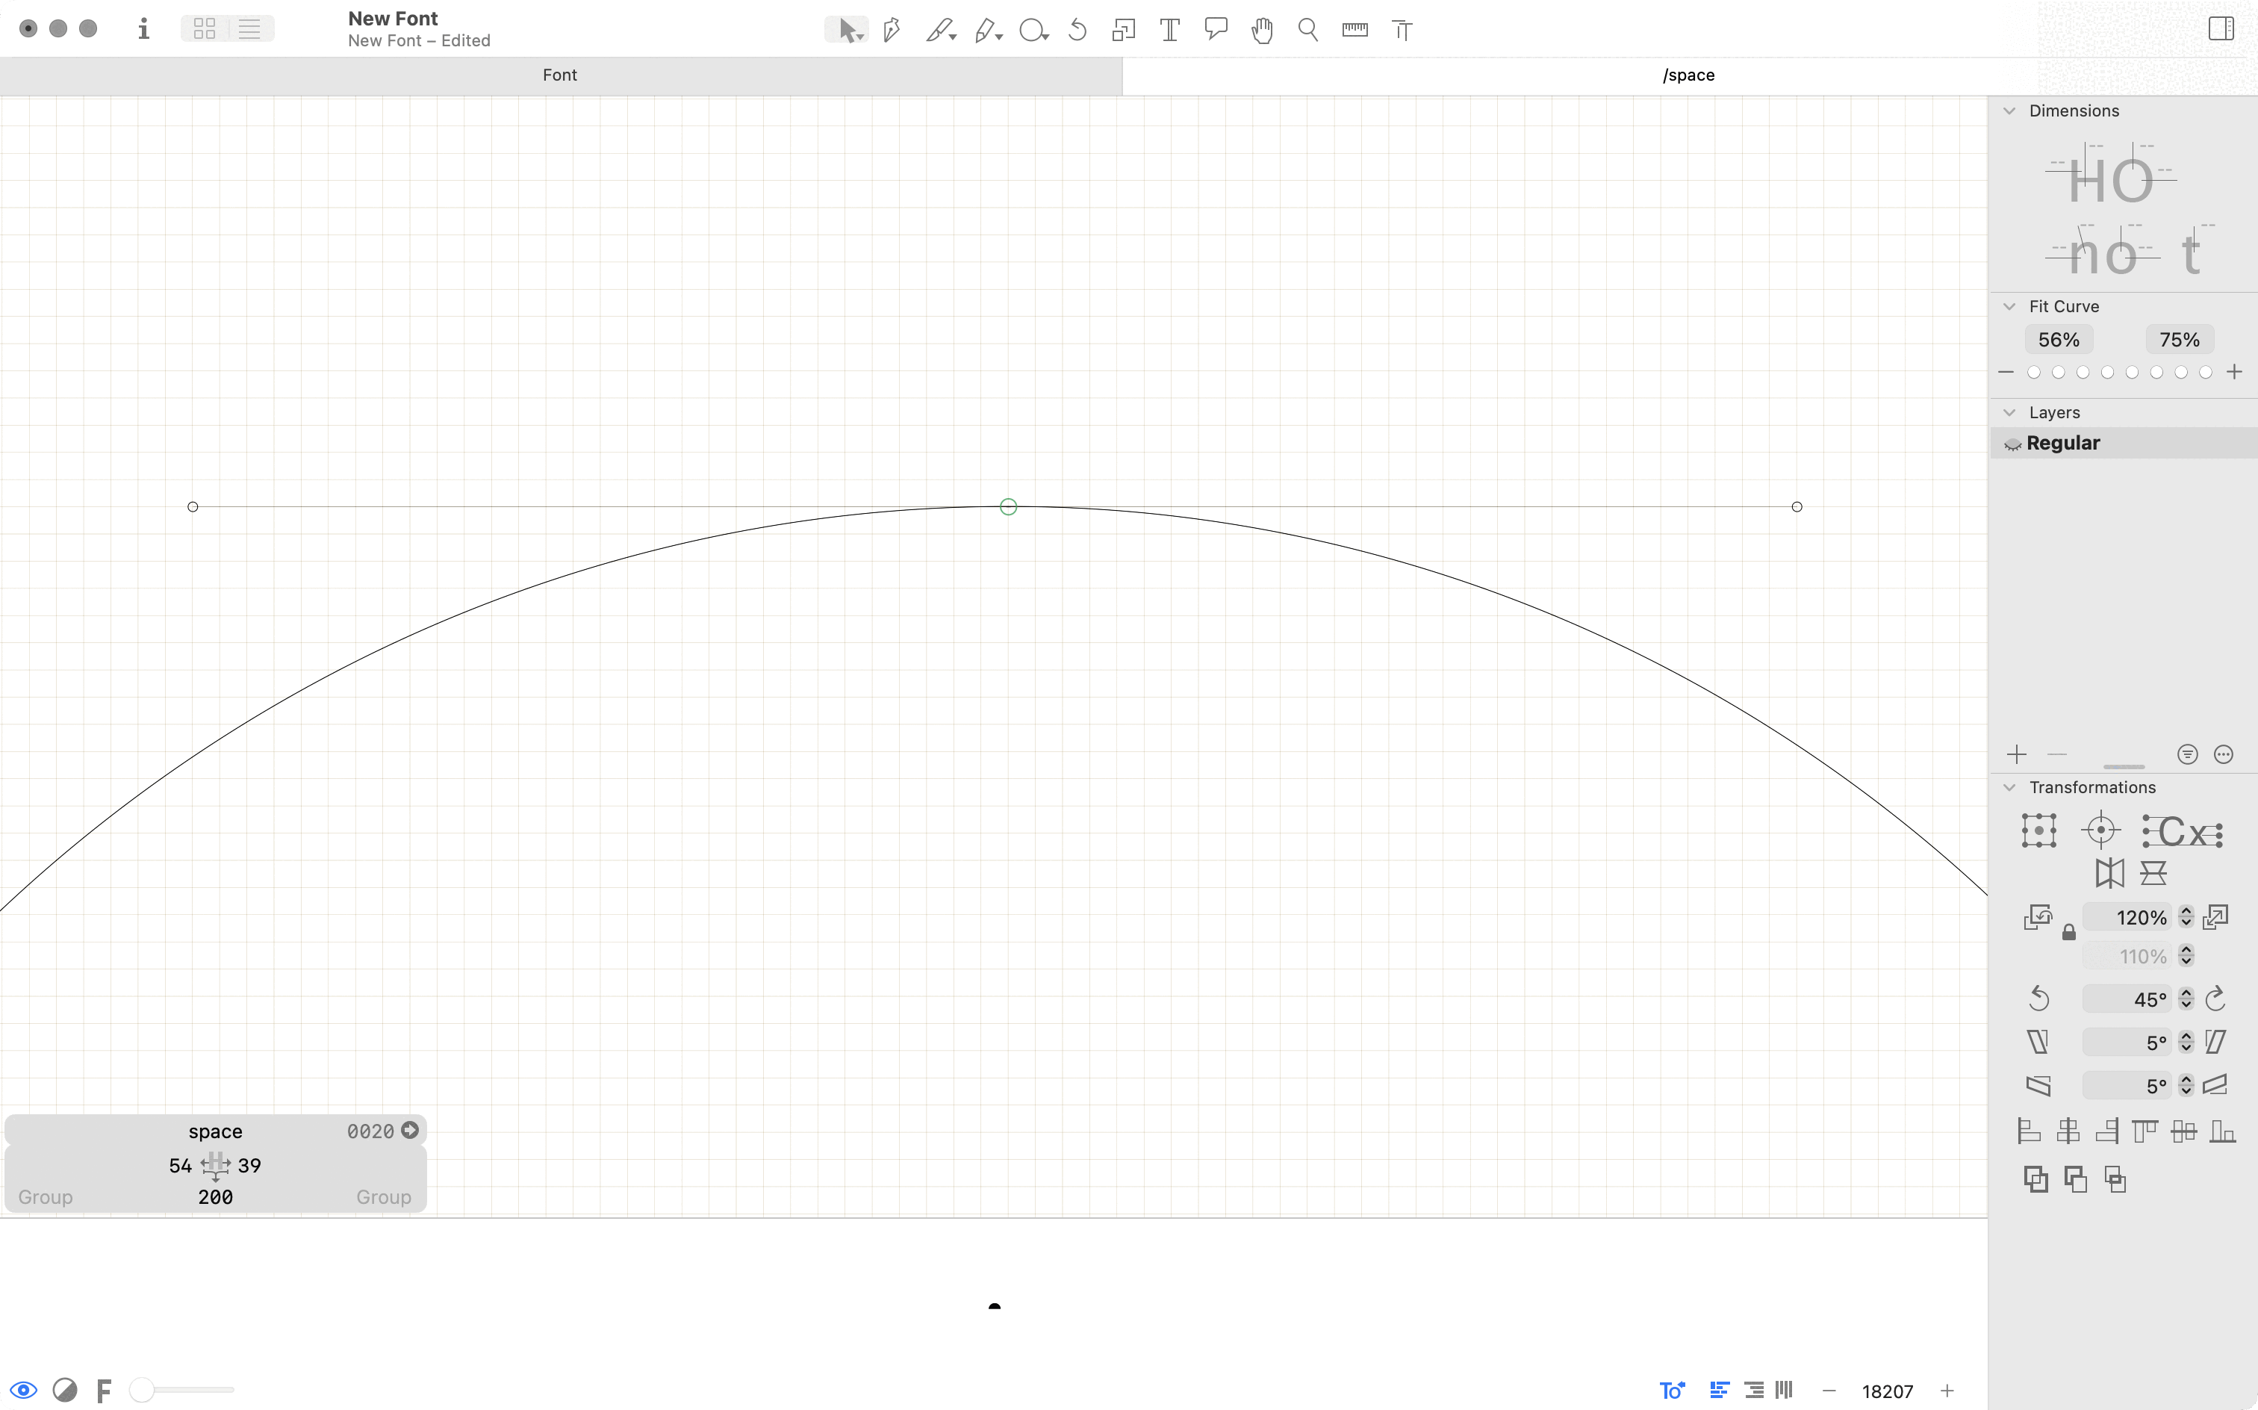2258x1410 pixels.
Task: Select the Zoom magnifier tool
Action: [1308, 30]
